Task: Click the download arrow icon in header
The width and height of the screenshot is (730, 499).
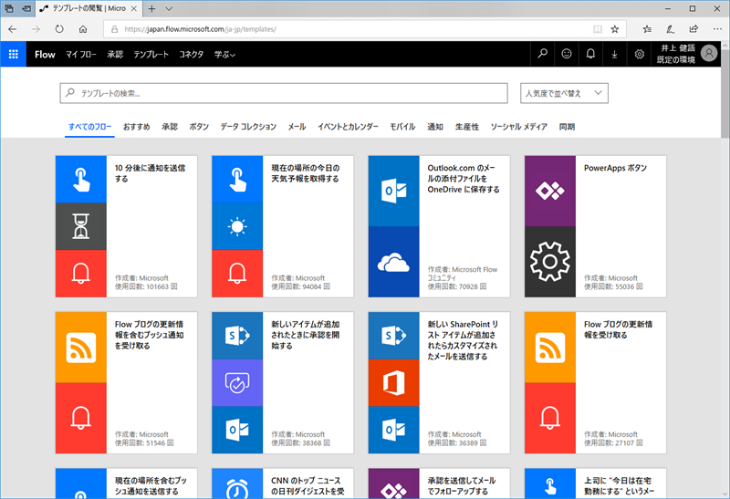Action: coord(614,54)
